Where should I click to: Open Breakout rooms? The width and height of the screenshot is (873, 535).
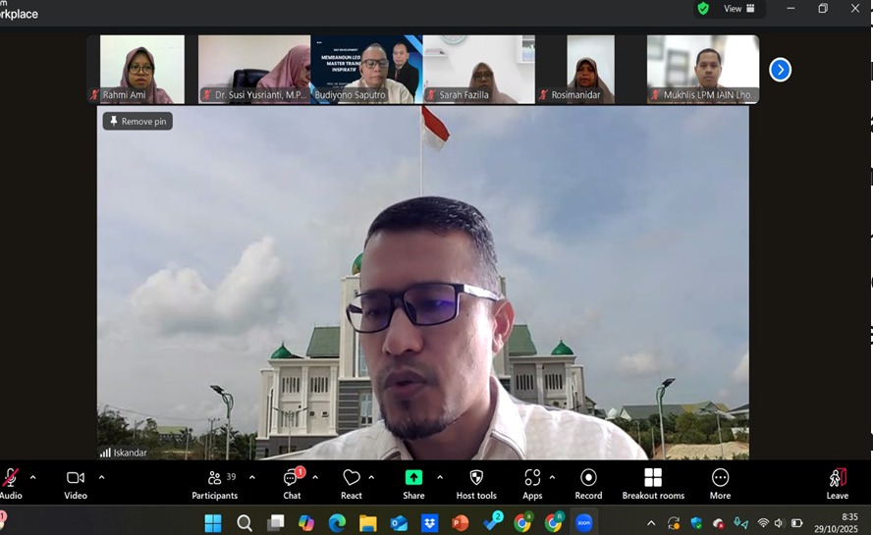click(653, 483)
